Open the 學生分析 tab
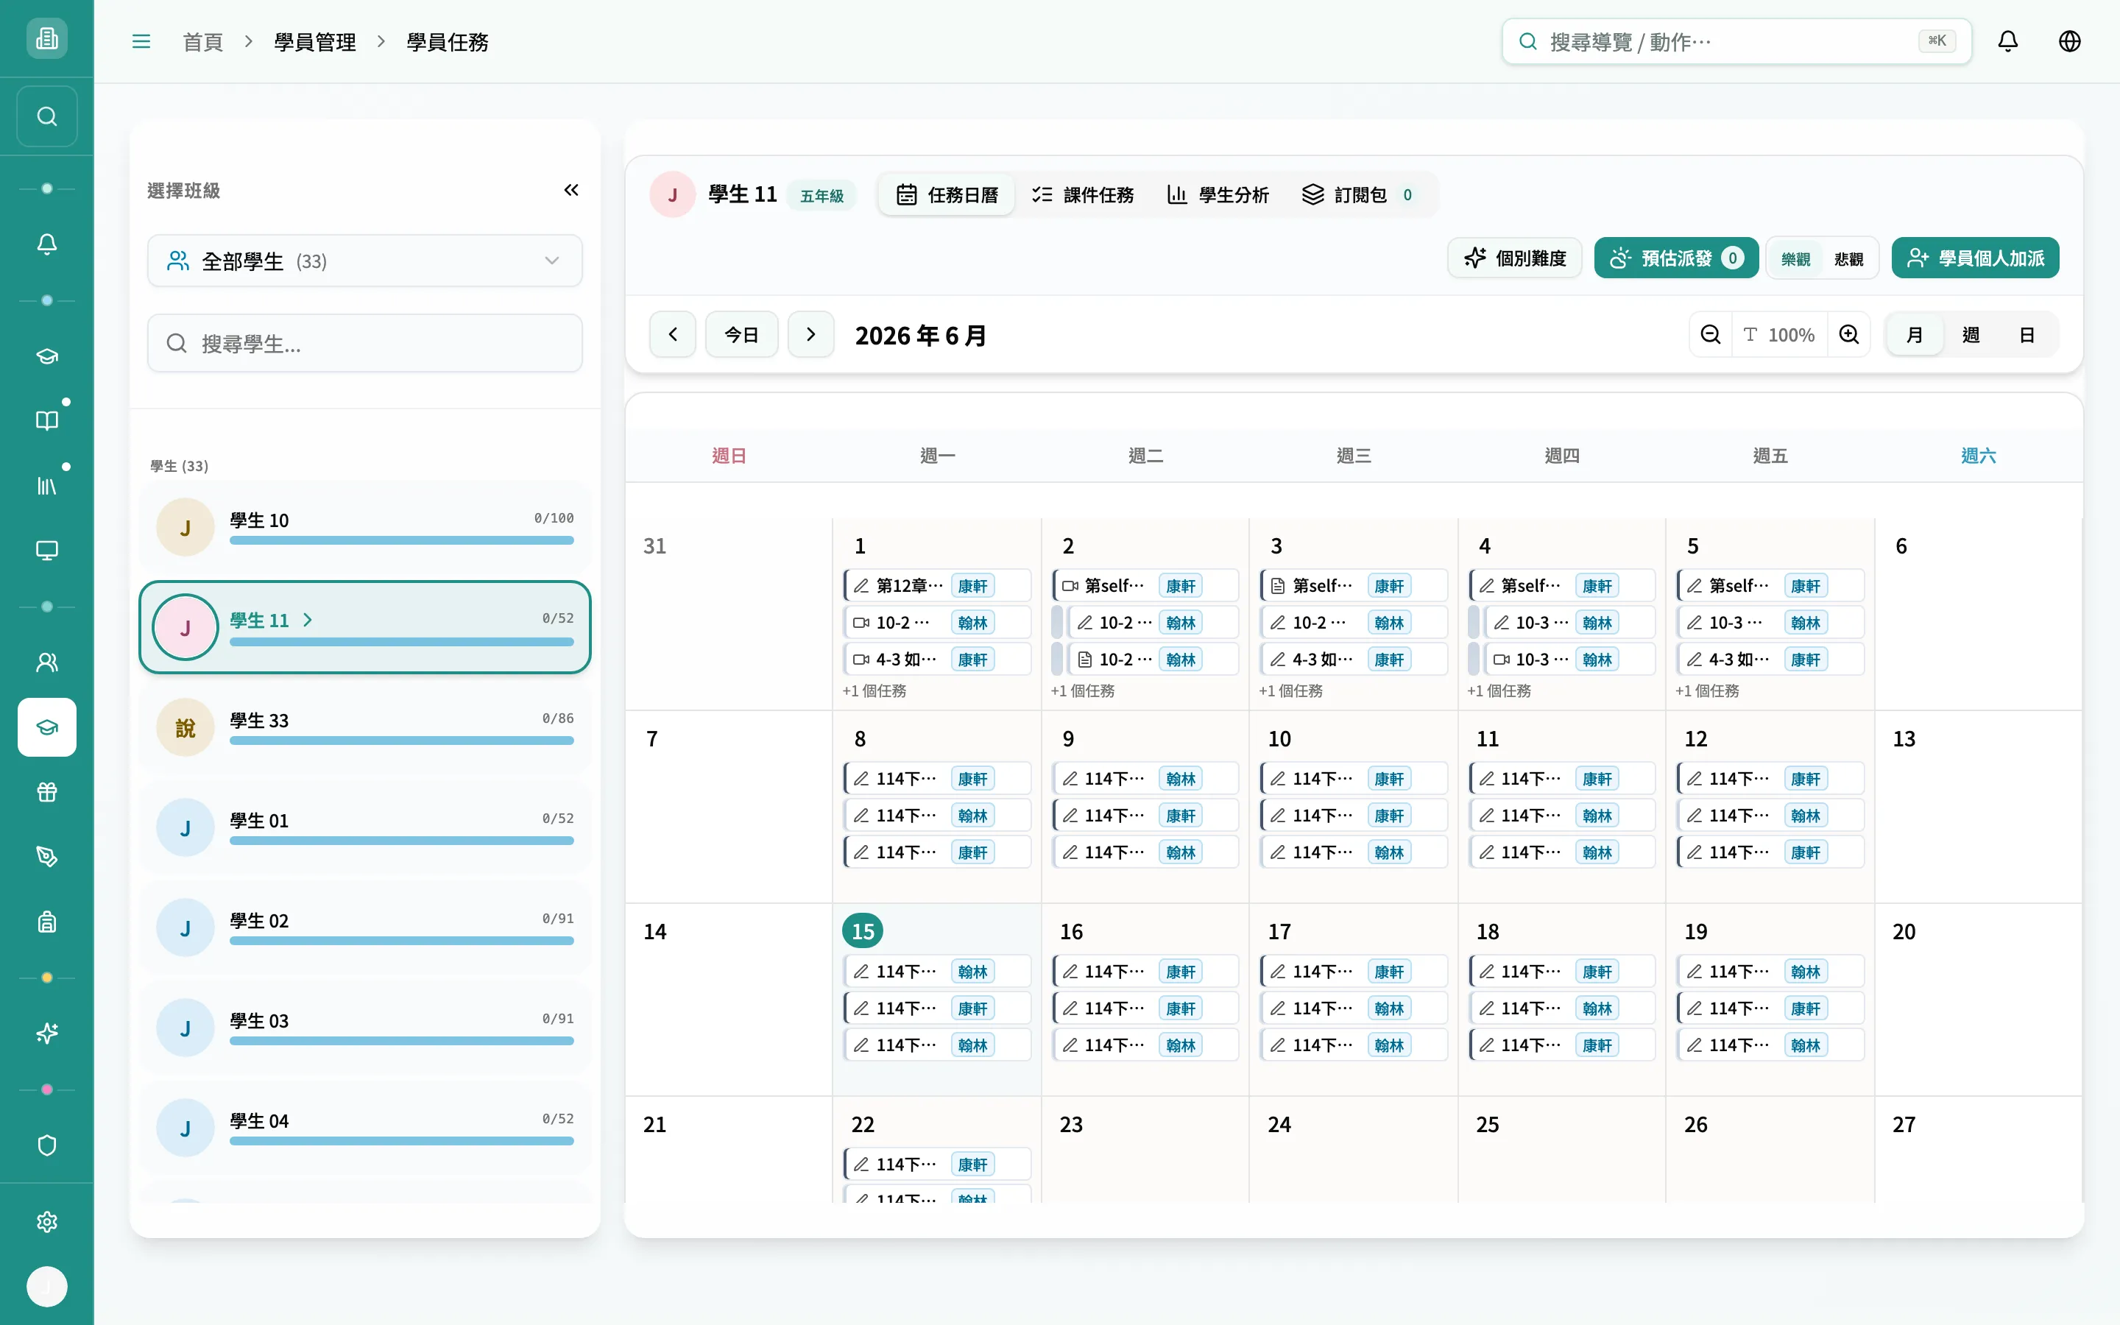2120x1325 pixels. [1218, 194]
